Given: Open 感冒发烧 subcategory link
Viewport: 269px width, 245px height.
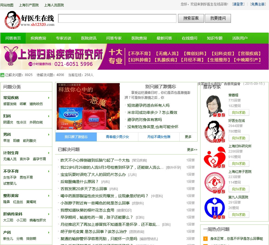Looking at the screenshot, I should (10, 104).
